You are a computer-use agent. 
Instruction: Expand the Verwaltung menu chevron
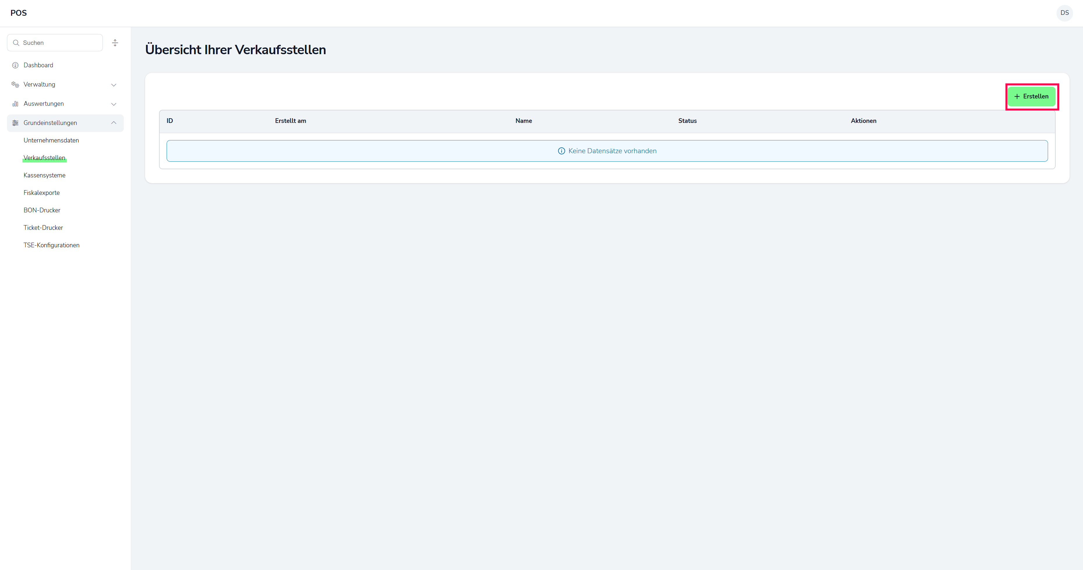pyautogui.click(x=114, y=85)
